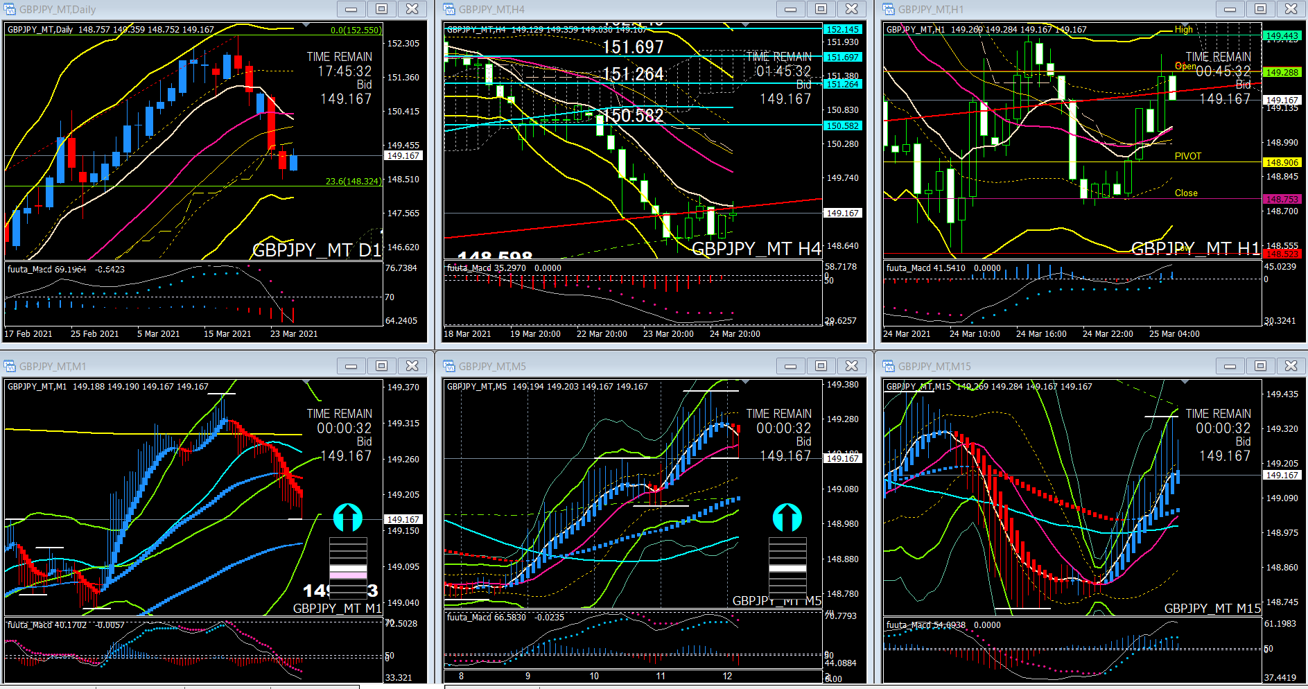Close the GBPJPY_MT,M15 chart window

point(1291,366)
